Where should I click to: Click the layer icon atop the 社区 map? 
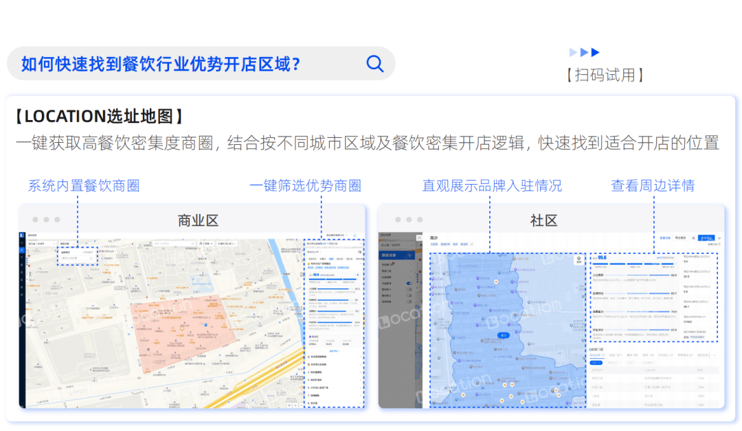tap(578, 260)
